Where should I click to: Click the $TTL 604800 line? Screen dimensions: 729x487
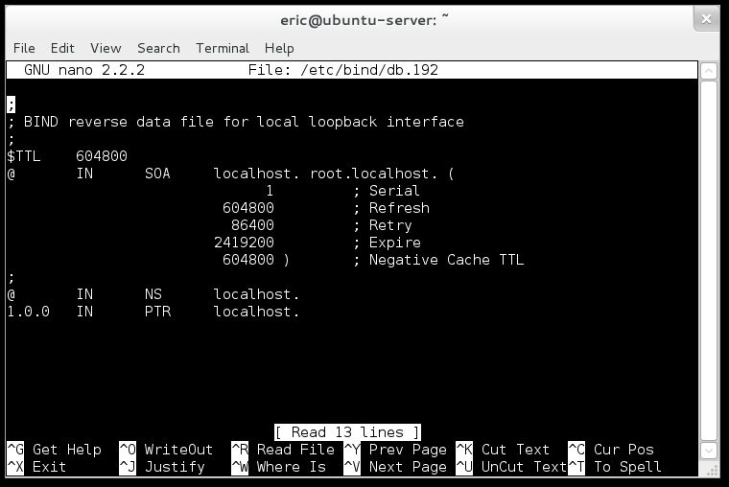[67, 156]
